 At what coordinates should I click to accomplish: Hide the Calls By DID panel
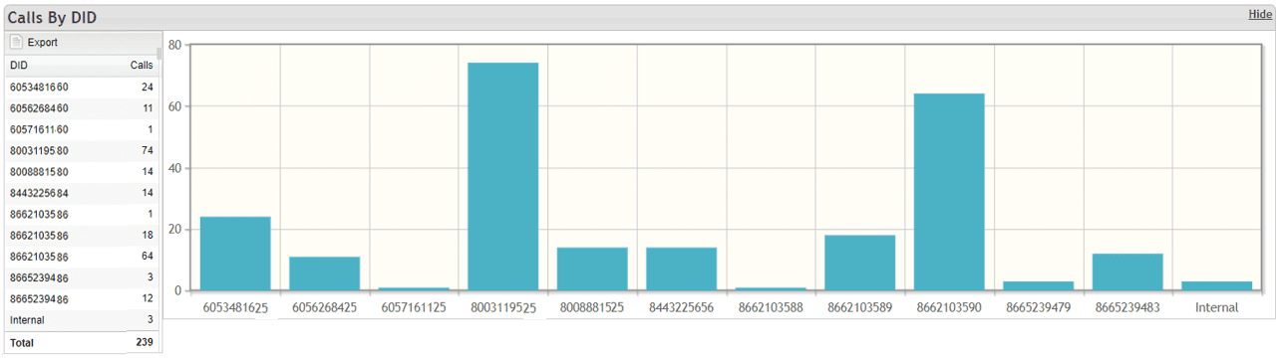click(1259, 14)
